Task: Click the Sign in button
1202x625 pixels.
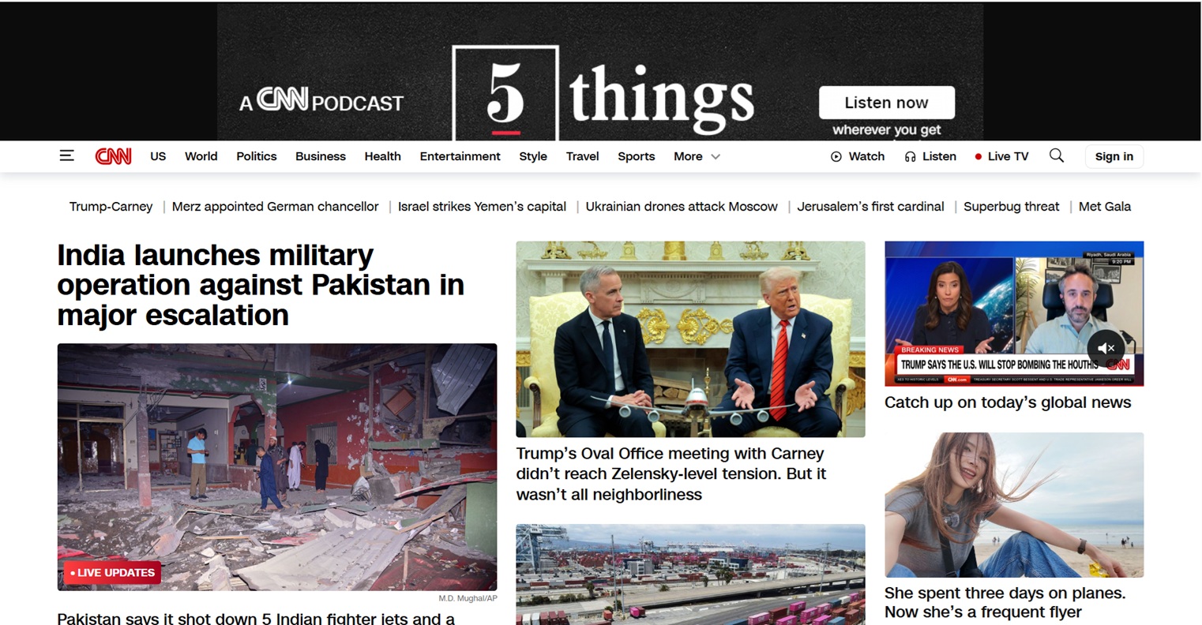Action: click(1114, 156)
